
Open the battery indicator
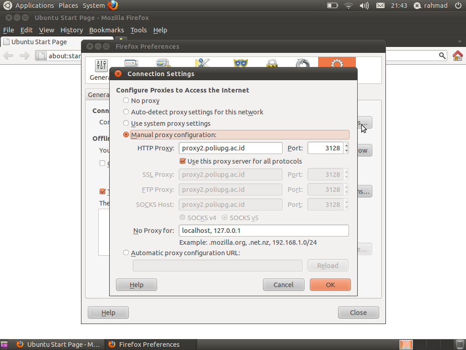332,5
